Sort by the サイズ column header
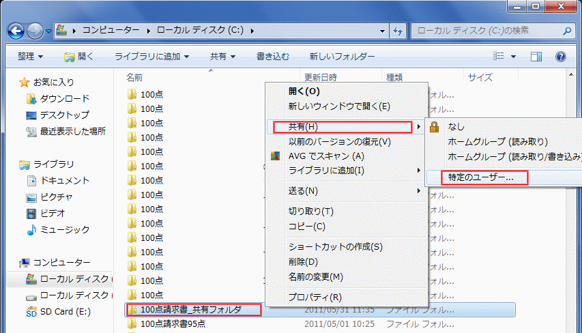The image size is (582, 333). 480,77
